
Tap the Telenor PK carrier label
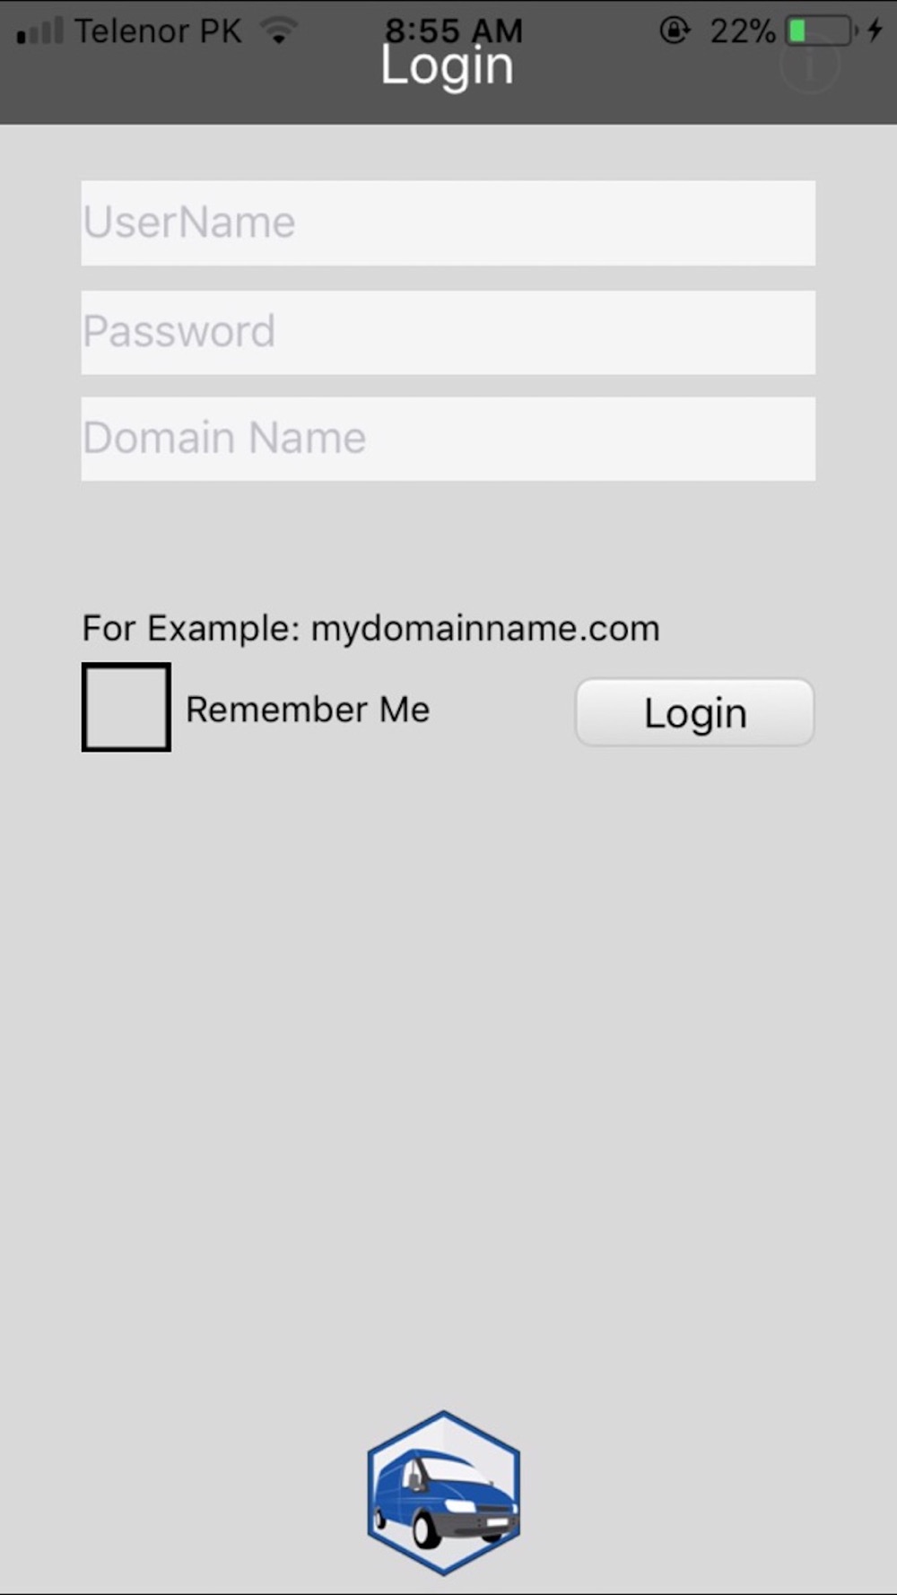pos(158,31)
